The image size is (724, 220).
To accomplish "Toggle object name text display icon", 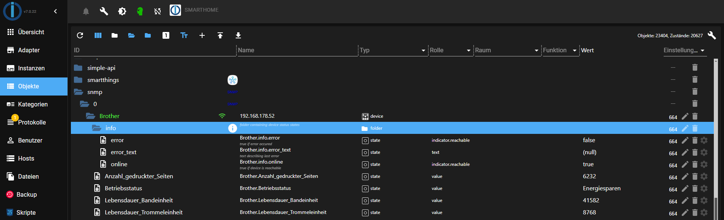I will pos(184,35).
